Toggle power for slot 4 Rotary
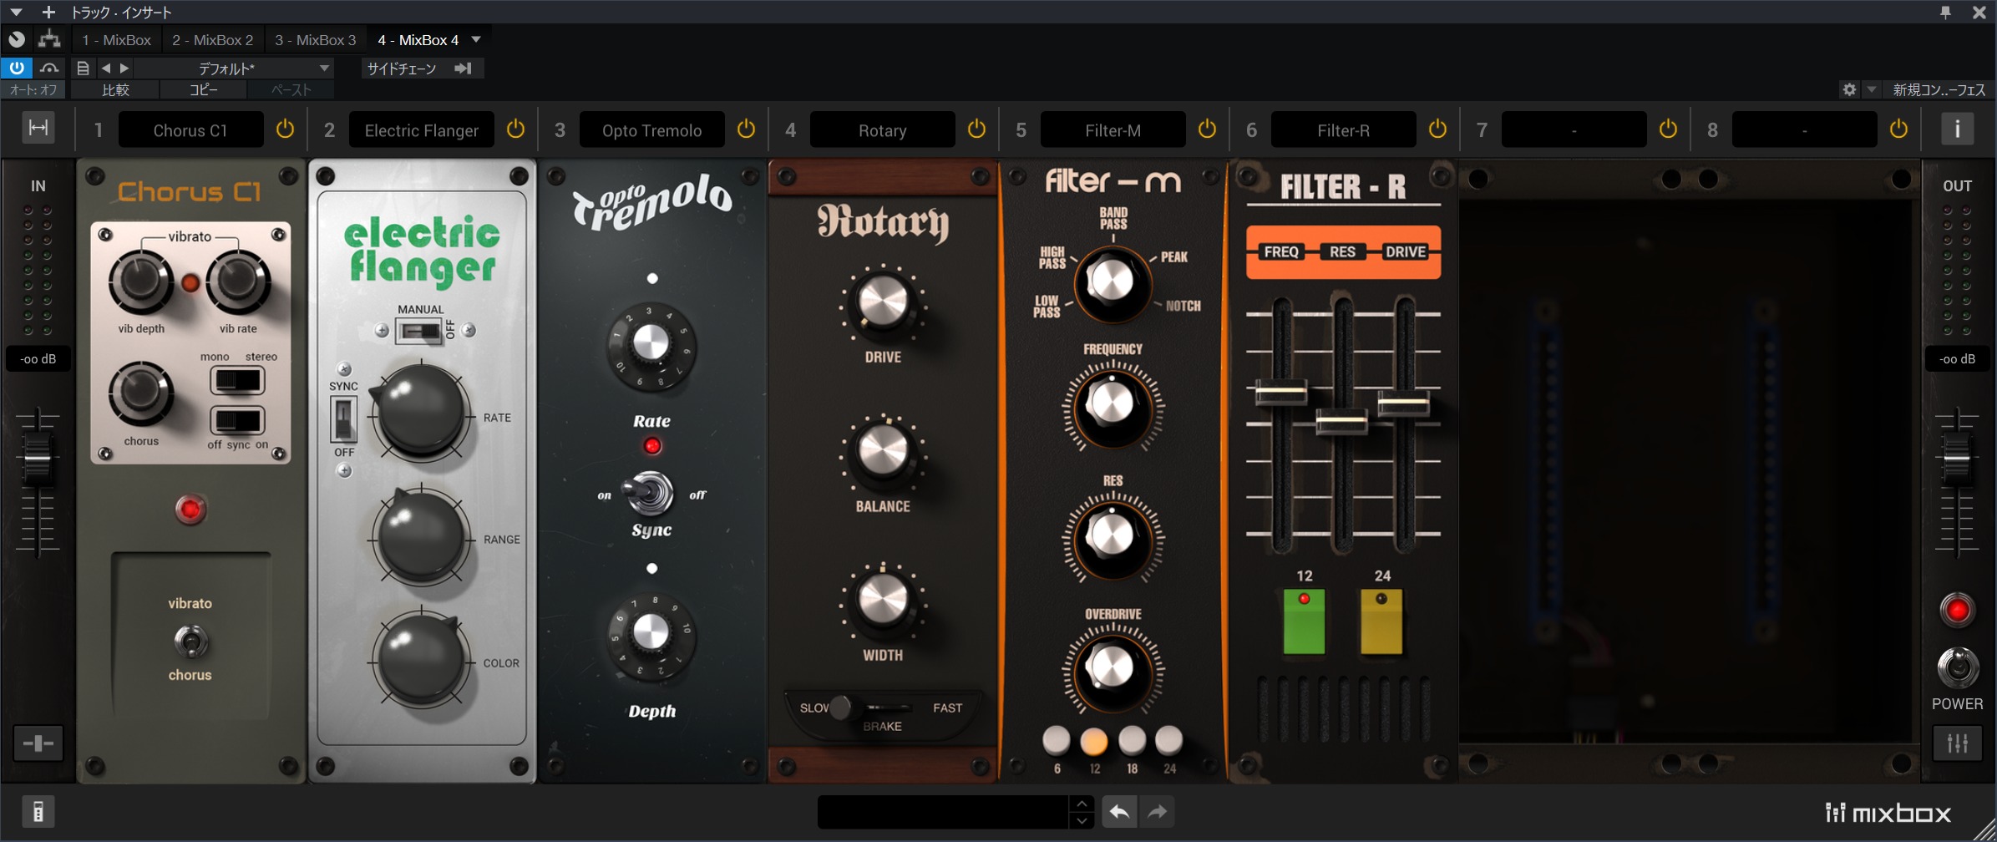This screenshot has width=1997, height=842. (x=976, y=129)
